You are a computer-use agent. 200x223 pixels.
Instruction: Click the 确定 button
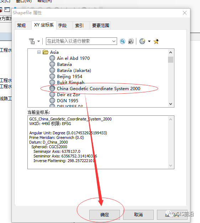pos(105,214)
